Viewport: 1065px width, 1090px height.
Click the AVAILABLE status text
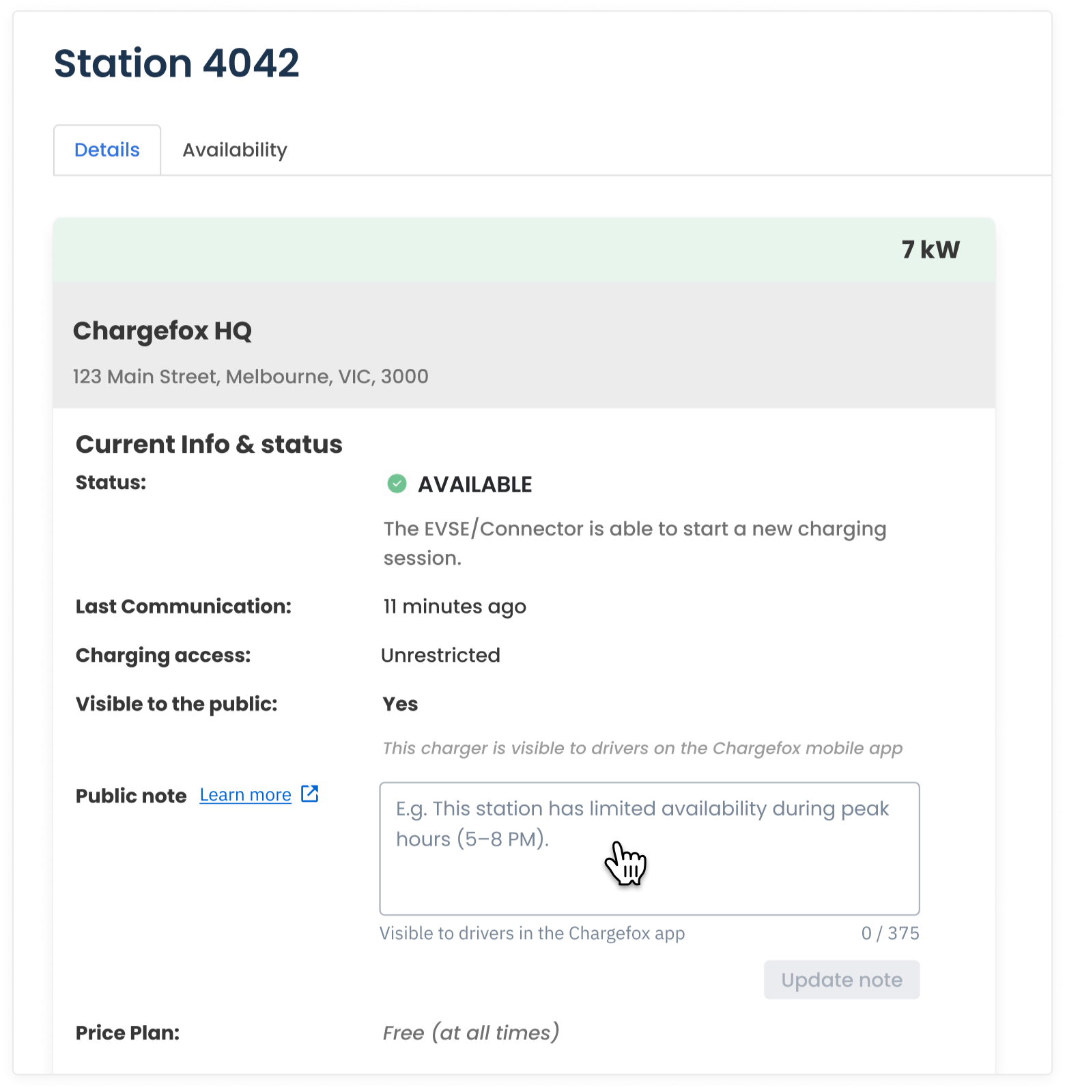click(475, 484)
